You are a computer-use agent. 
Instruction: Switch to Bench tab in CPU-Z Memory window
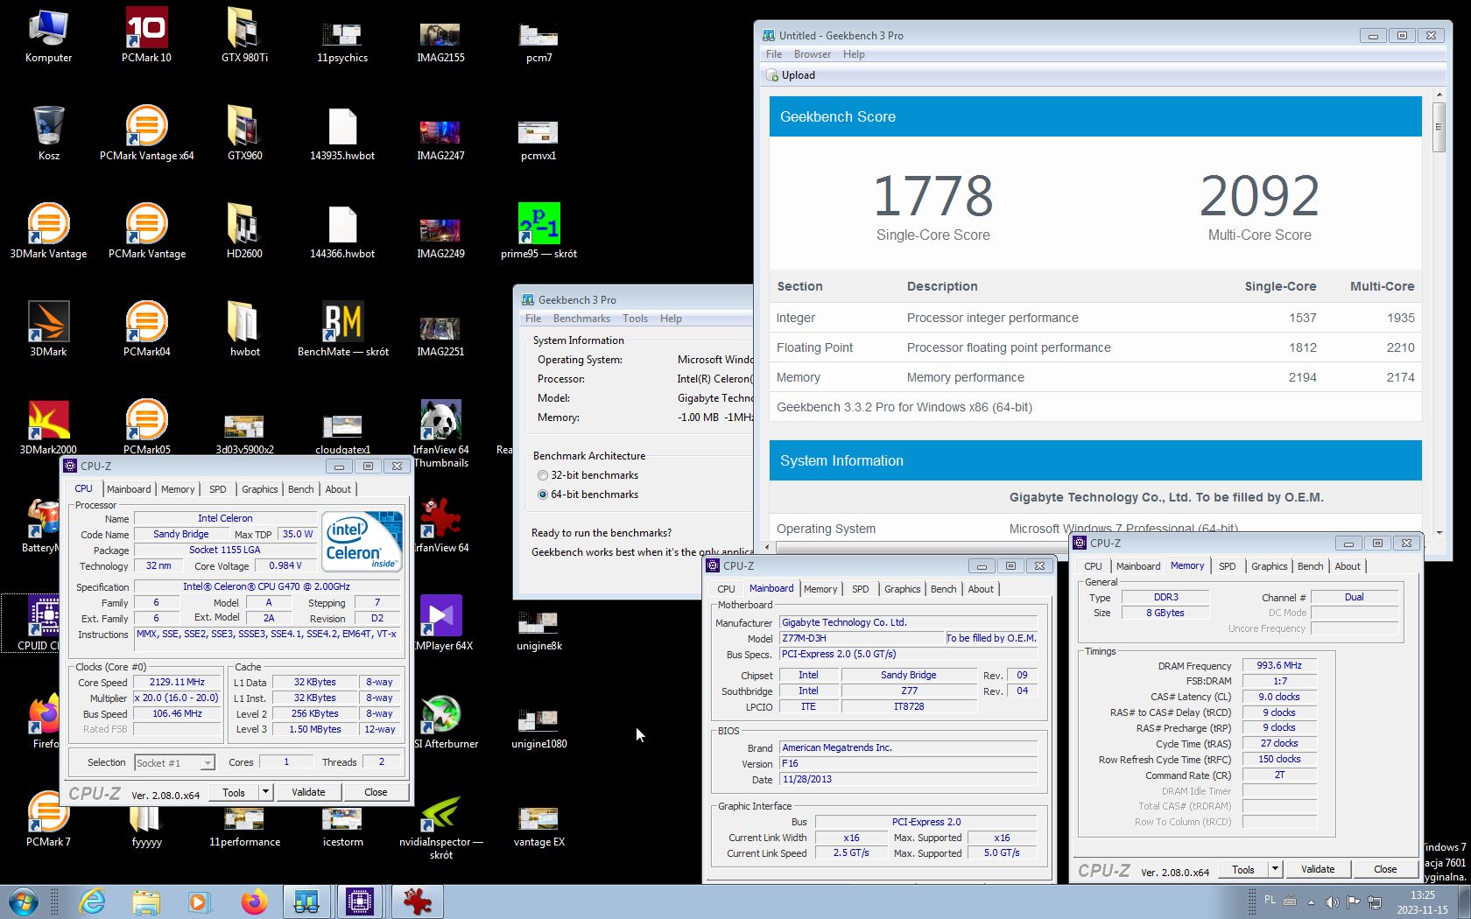coord(1310,566)
